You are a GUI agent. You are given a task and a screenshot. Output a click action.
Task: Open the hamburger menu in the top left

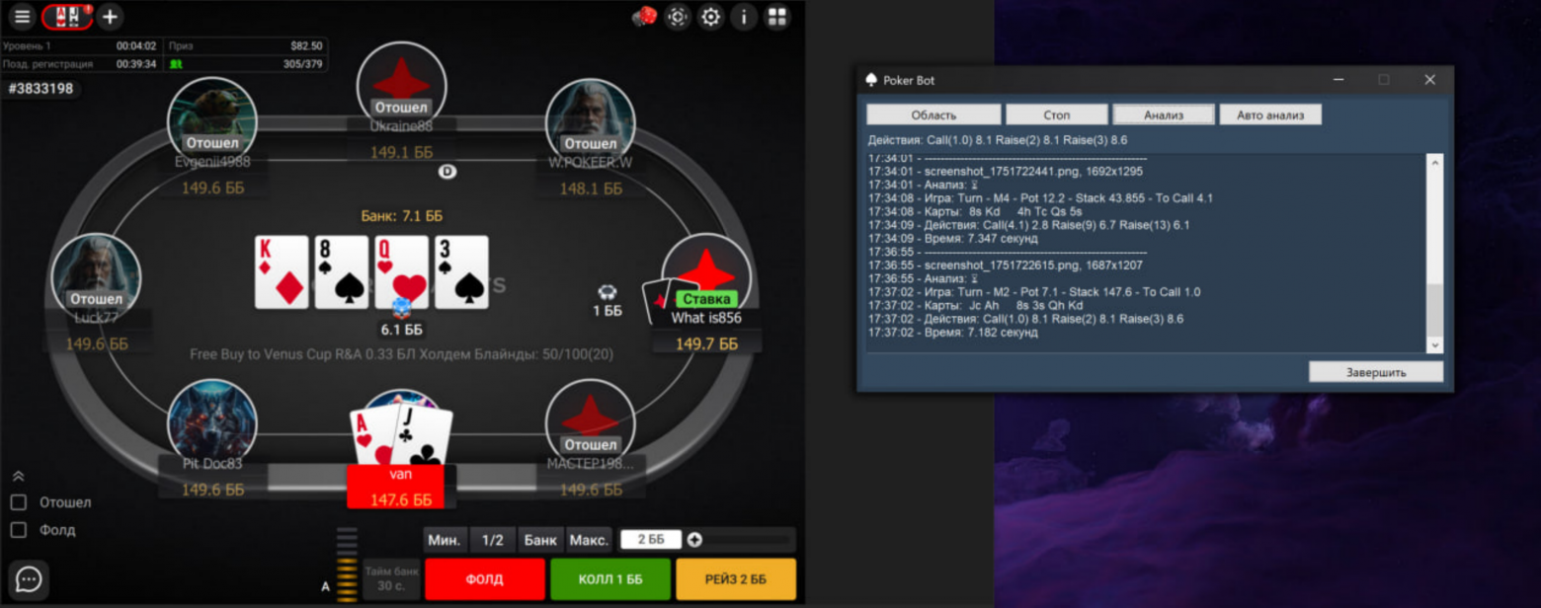[21, 17]
